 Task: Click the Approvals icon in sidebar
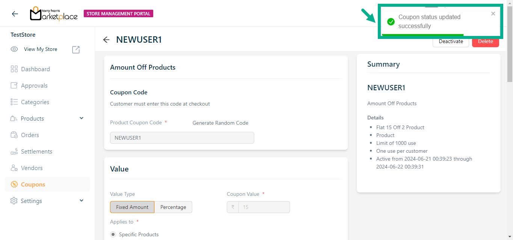[14, 85]
